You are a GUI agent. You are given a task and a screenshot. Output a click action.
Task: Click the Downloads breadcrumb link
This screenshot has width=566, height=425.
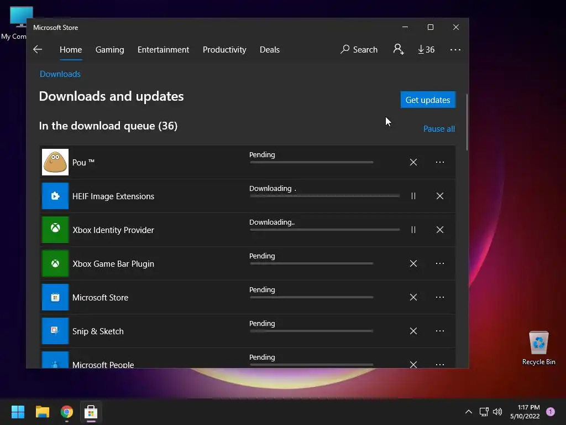pyautogui.click(x=60, y=74)
